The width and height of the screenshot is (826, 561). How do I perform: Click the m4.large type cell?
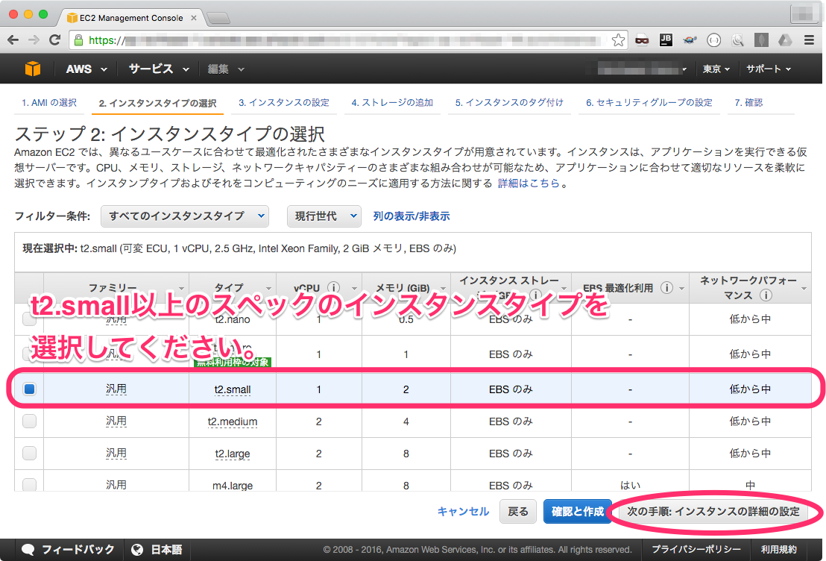233,486
